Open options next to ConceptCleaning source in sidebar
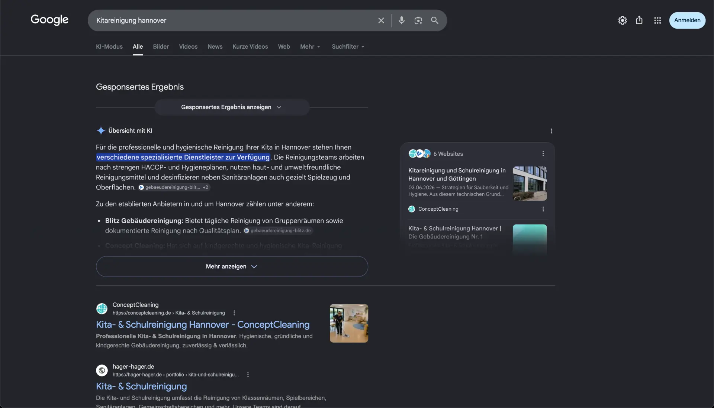This screenshot has height=408, width=714. tap(543, 209)
